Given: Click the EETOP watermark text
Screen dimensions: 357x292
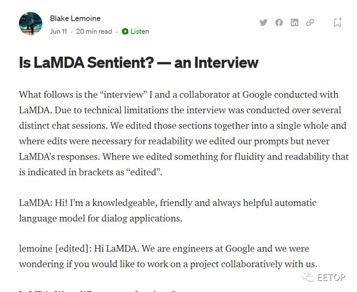Looking at the screenshot, I should [x=331, y=277].
